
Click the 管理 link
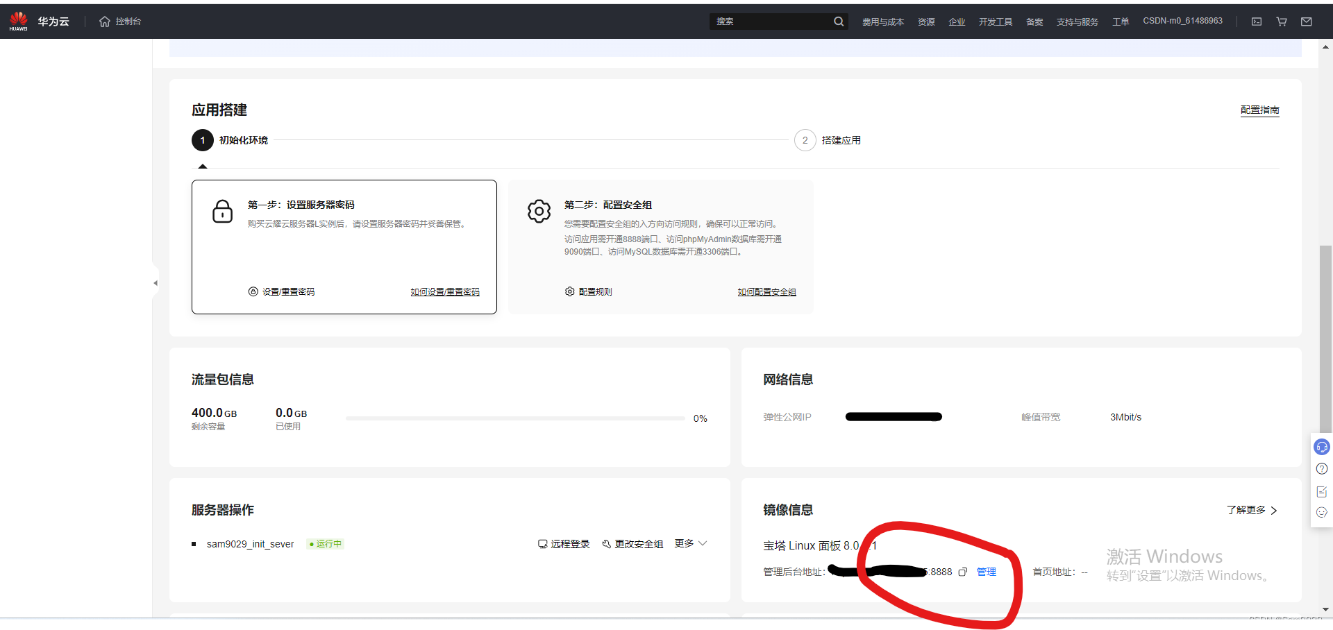(x=987, y=572)
